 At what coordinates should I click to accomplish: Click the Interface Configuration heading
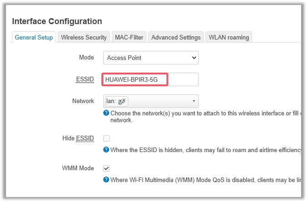57,21
